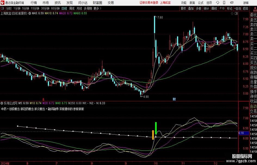Click the 复权 toolbar button
The width and height of the screenshot is (257, 165).
click(183, 8)
